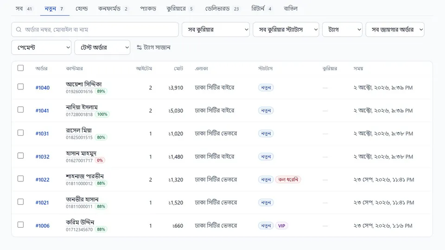Click the মোট column header

[178, 69]
